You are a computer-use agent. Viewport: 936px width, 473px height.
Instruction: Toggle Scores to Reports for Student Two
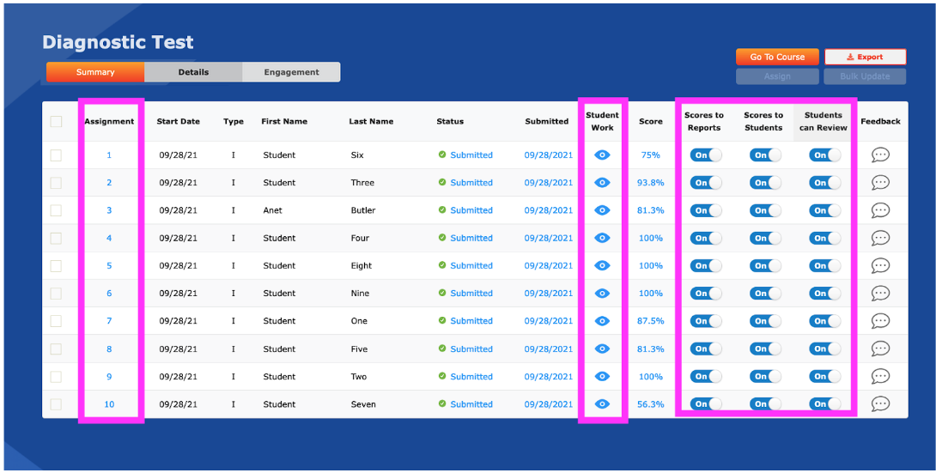click(x=706, y=376)
